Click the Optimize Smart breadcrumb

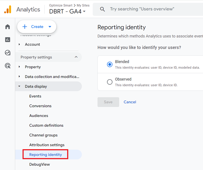61,5
